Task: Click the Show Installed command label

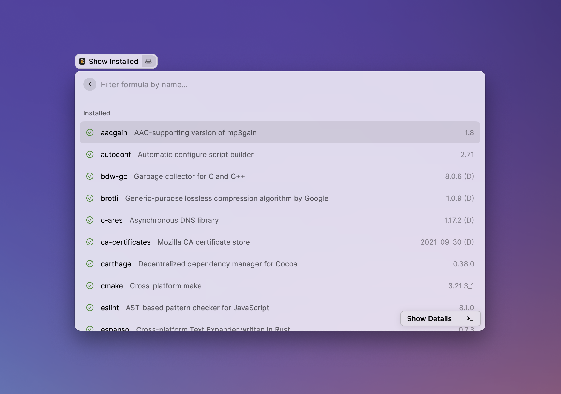Action: click(113, 61)
